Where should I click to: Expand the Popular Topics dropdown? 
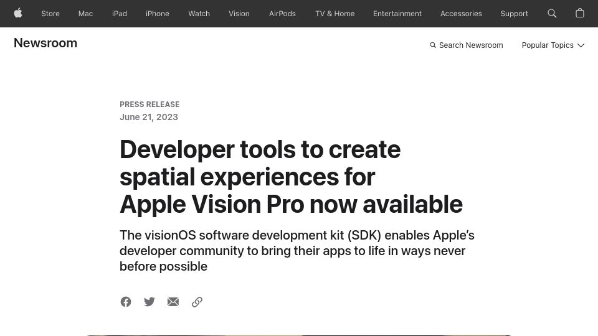point(553,45)
